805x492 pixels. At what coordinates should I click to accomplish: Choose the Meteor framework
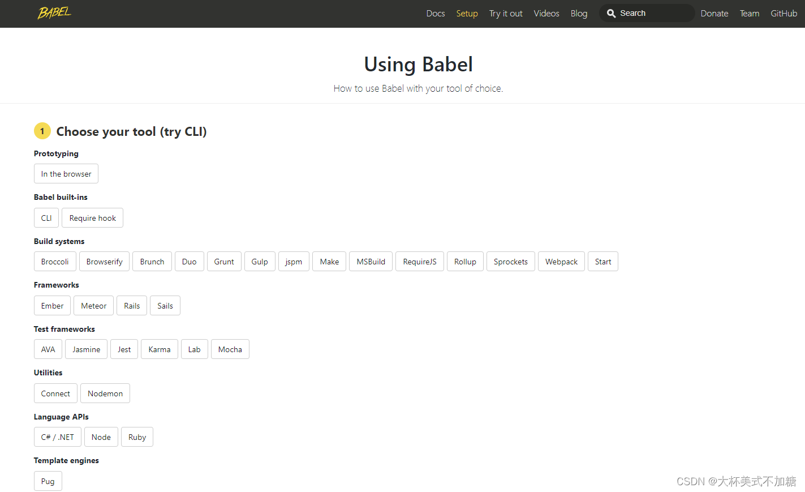[x=94, y=306]
